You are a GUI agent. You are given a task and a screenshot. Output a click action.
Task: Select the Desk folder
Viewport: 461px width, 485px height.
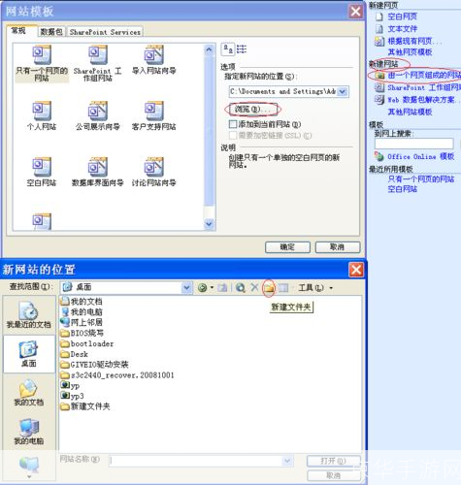tap(75, 354)
